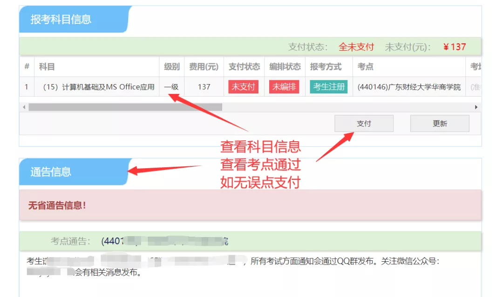
Task: Click the 考点通告: label
Action: 71,241
